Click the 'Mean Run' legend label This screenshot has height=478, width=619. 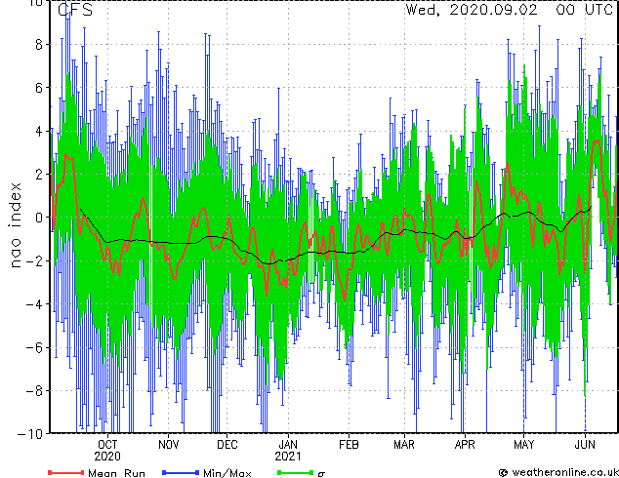116,473
